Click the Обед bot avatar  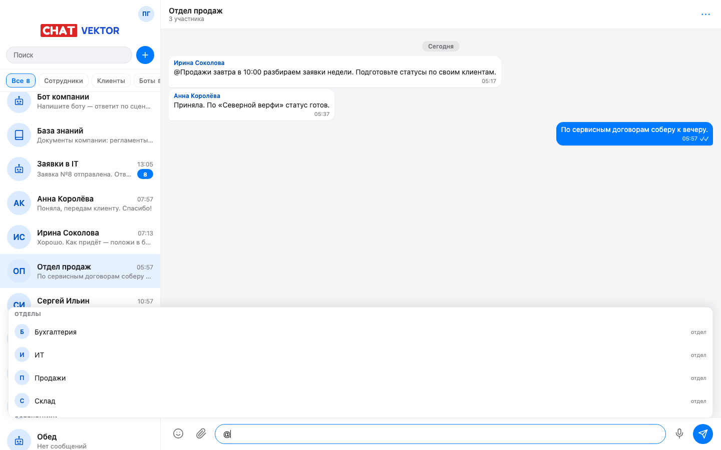point(19,440)
